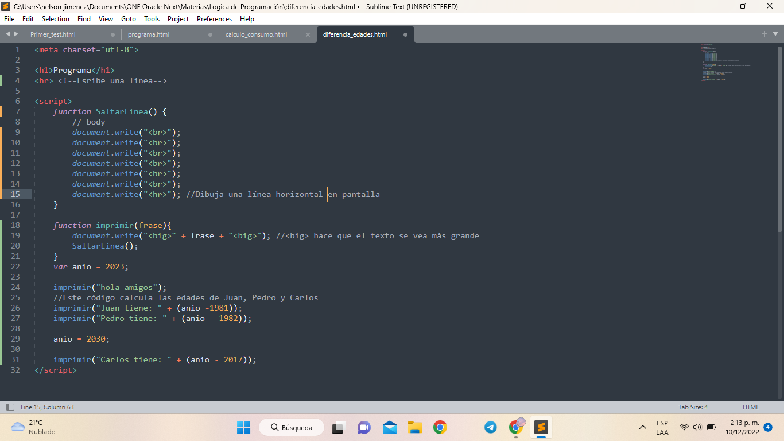Go to next tab with right arrow
The width and height of the screenshot is (784, 441).
click(x=16, y=34)
